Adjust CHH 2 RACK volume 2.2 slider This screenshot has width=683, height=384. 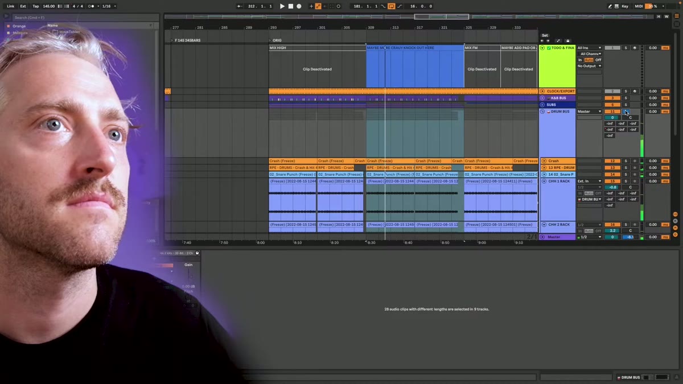(x=612, y=230)
